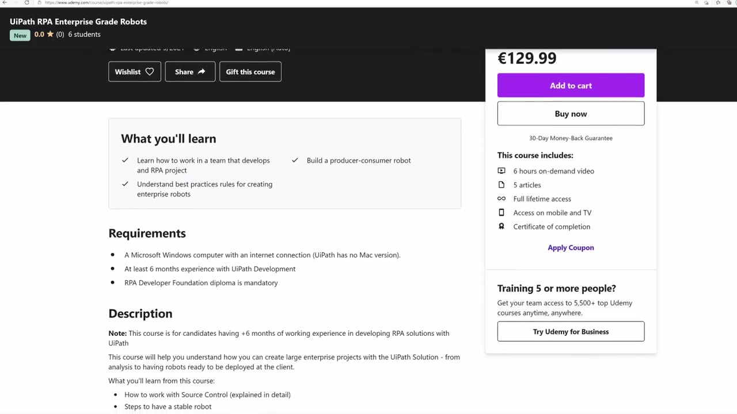Click the zoom magnifier icon in address bar
Screen dimensions: 737x414
(x=697, y=2)
